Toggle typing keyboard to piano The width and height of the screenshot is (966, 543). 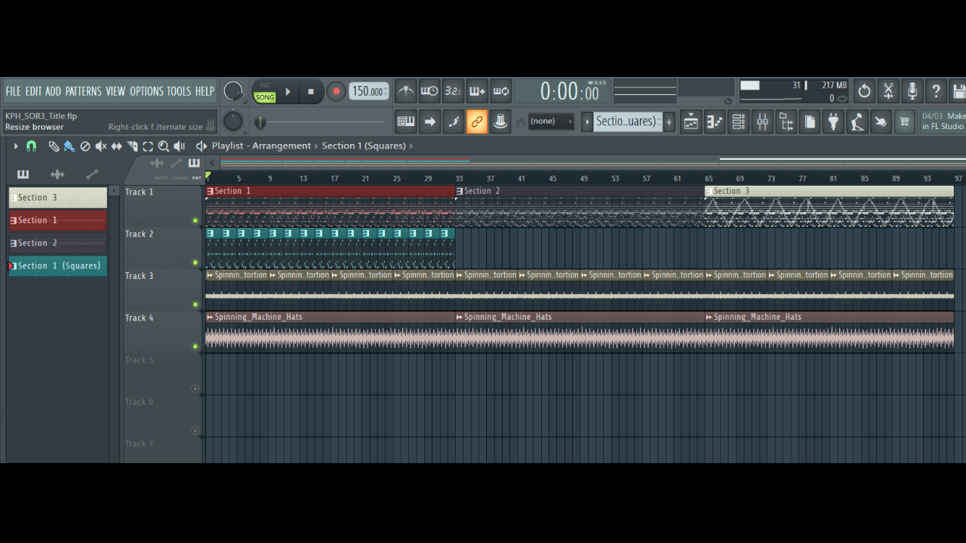pyautogui.click(x=406, y=121)
